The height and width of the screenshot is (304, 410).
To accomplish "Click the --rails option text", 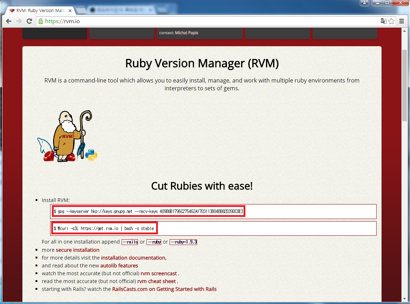I will [130, 242].
